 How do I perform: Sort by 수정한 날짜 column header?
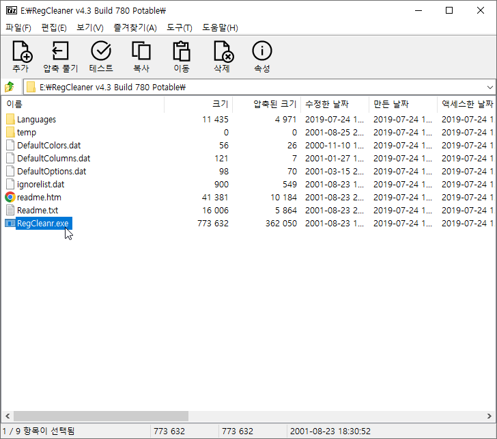[x=335, y=104]
